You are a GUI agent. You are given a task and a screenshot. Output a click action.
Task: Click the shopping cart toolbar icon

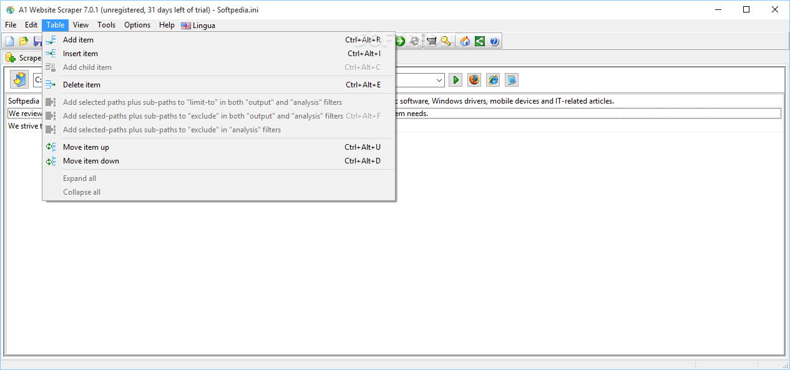coord(432,41)
